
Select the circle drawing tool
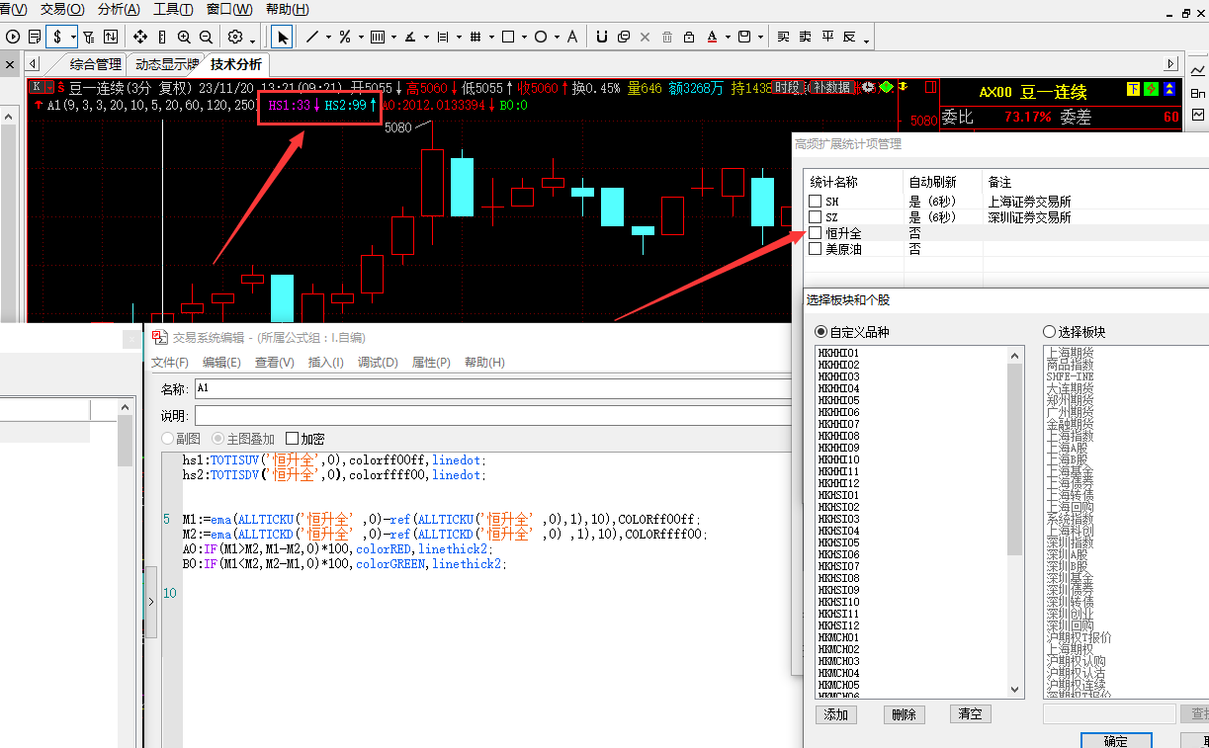541,37
